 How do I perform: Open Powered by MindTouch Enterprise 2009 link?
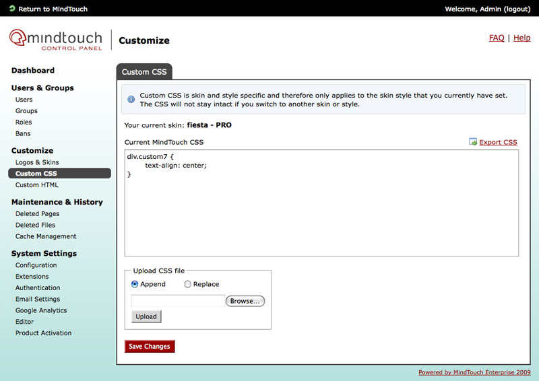(x=474, y=372)
